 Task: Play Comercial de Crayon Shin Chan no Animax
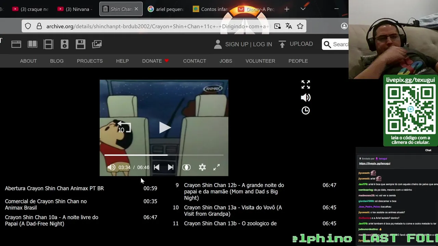click(81, 204)
